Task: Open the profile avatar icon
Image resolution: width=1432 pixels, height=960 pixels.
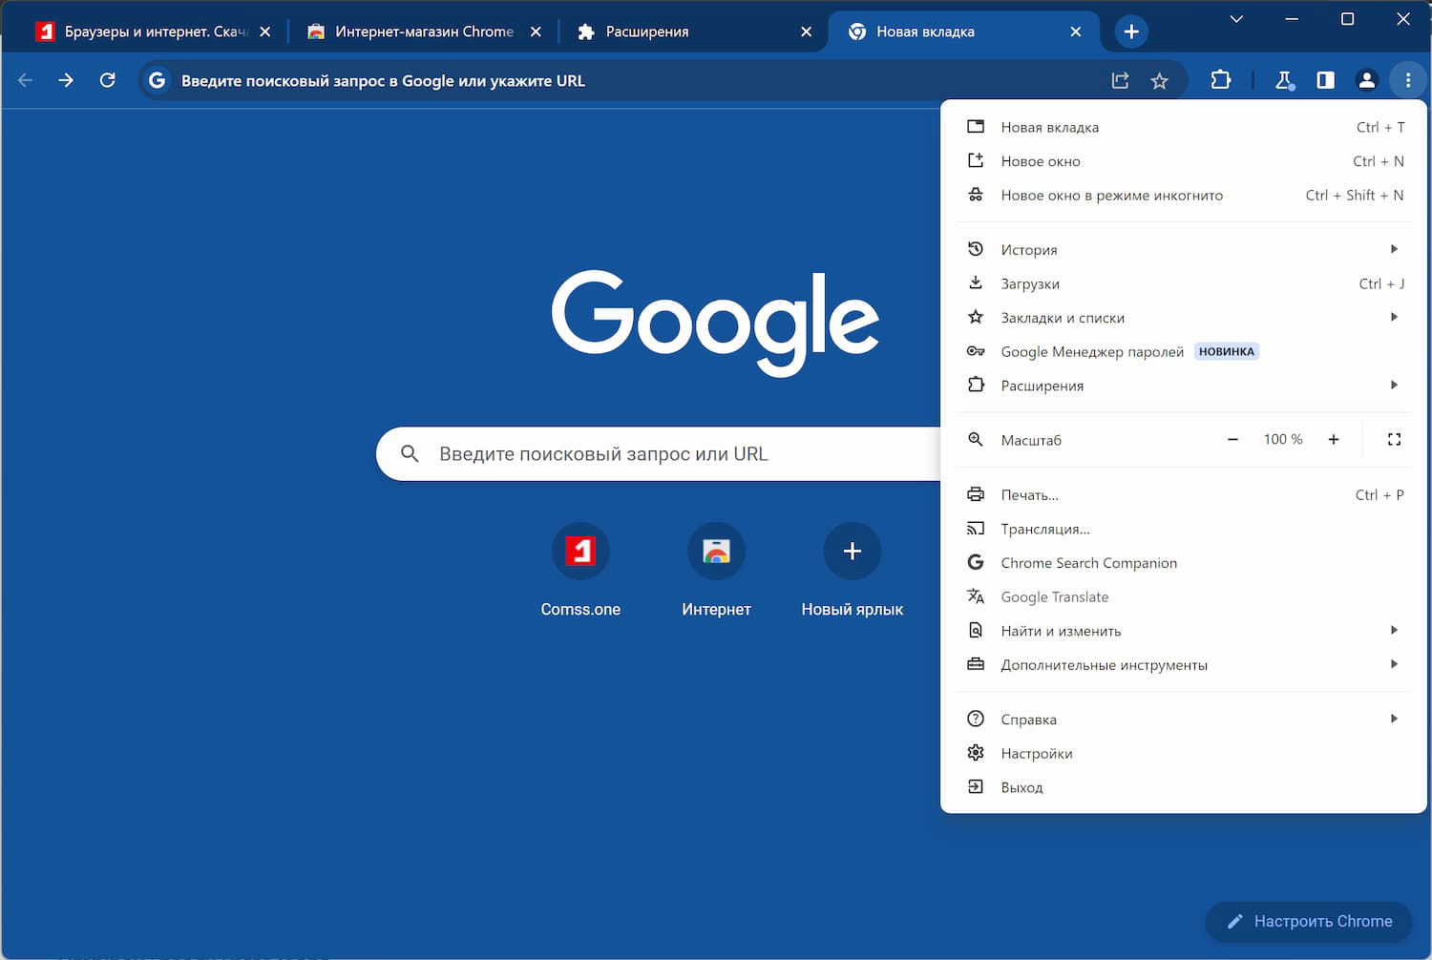Action: (x=1366, y=80)
